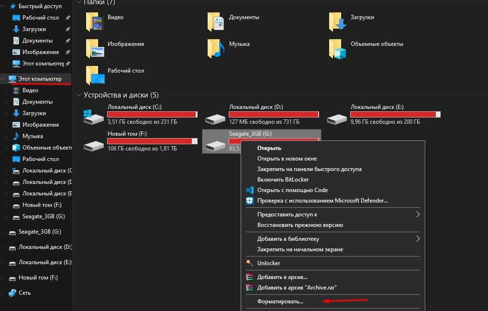
Task: Choose Форматировать... from the context menu
Action: click(280, 301)
